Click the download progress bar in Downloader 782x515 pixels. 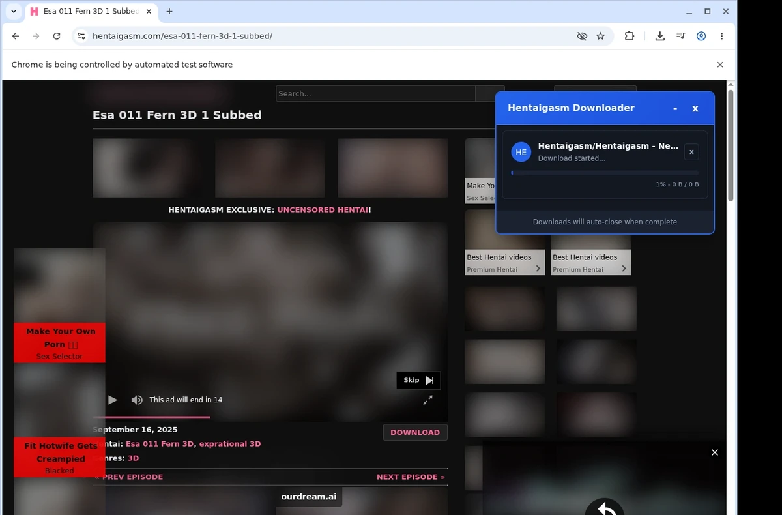605,173
